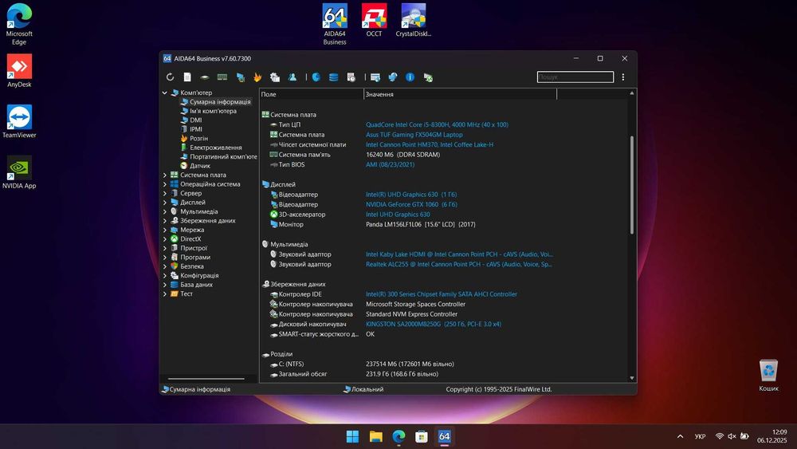
Task: Select the Безпека item in the tree
Action: click(x=191, y=266)
